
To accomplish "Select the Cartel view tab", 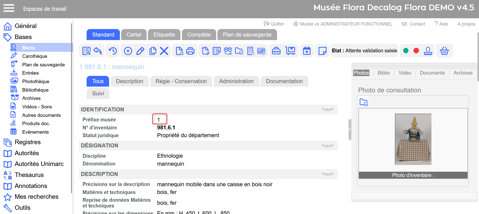I will 134,35.
